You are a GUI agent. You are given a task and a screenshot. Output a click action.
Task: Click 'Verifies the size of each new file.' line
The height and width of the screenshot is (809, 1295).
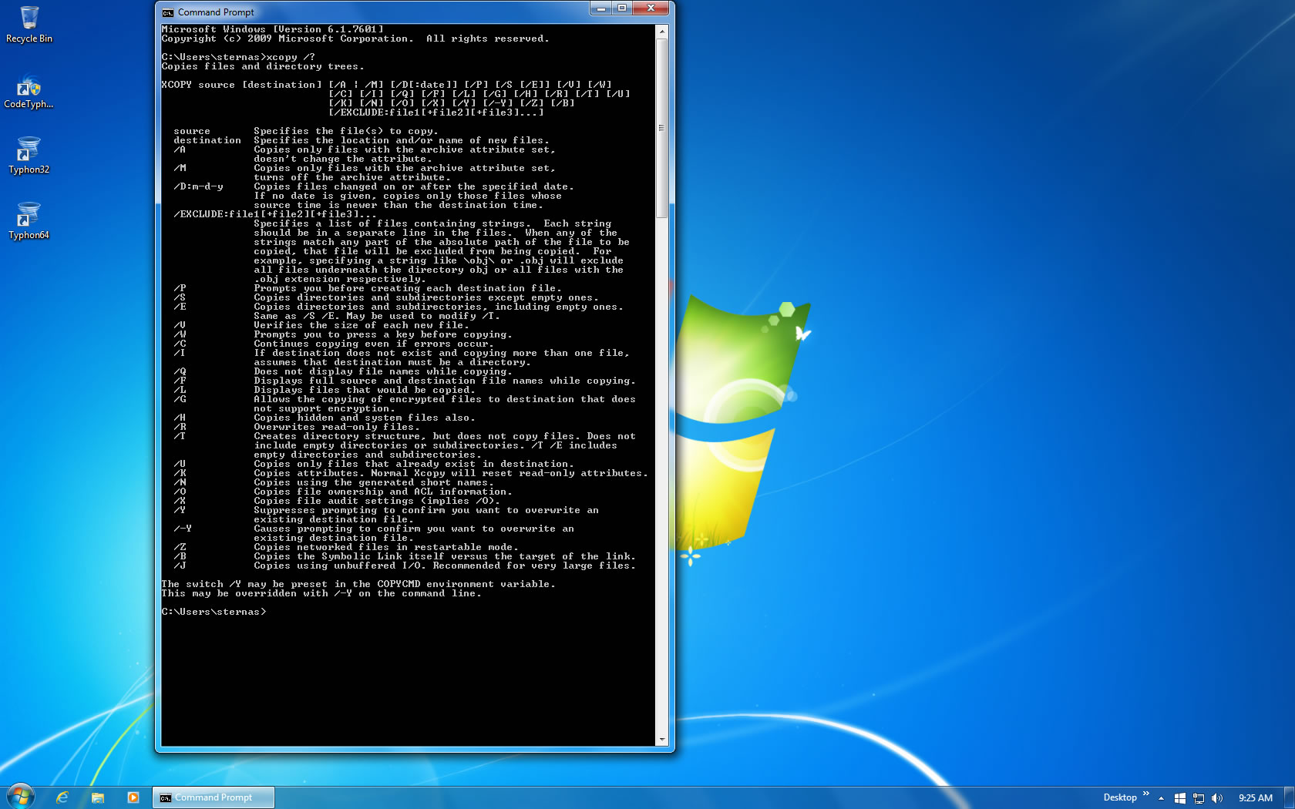click(362, 326)
